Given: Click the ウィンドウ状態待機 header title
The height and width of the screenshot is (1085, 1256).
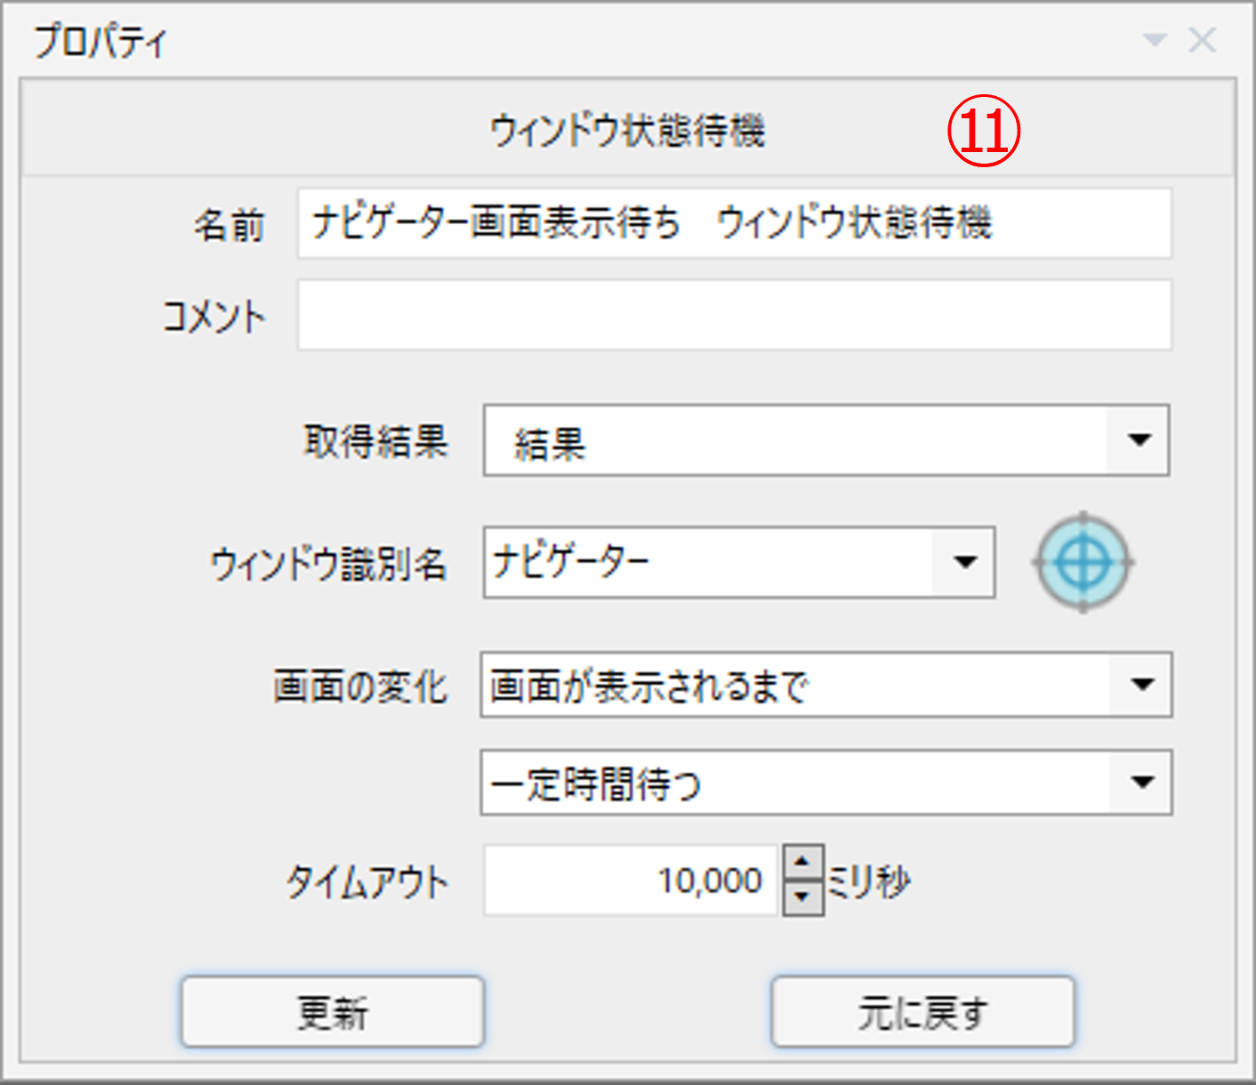Looking at the screenshot, I should 627,131.
